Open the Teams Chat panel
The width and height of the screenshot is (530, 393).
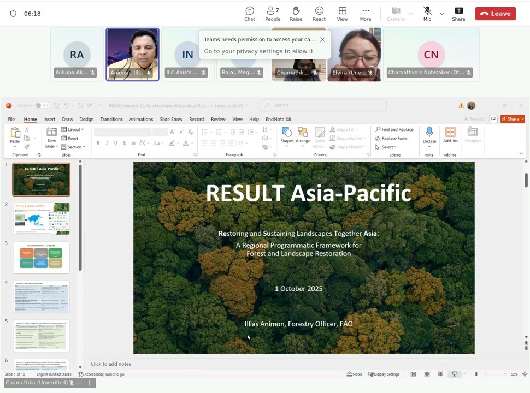pyautogui.click(x=250, y=14)
